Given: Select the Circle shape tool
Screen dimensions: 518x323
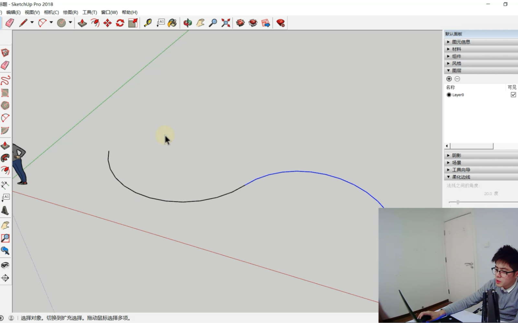Looking at the screenshot, I should click(x=61, y=23).
